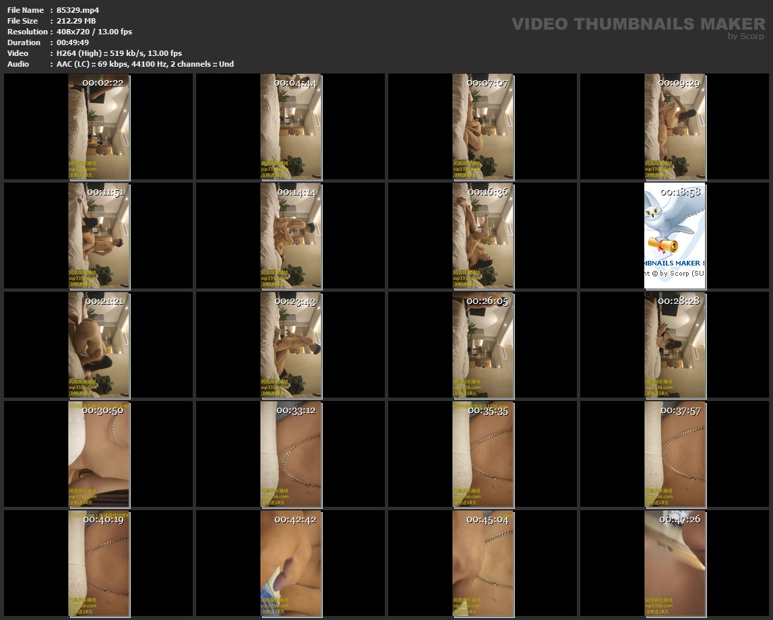Select the last thumbnail at 00:47:26
This screenshot has height=620, width=773.
click(675, 563)
